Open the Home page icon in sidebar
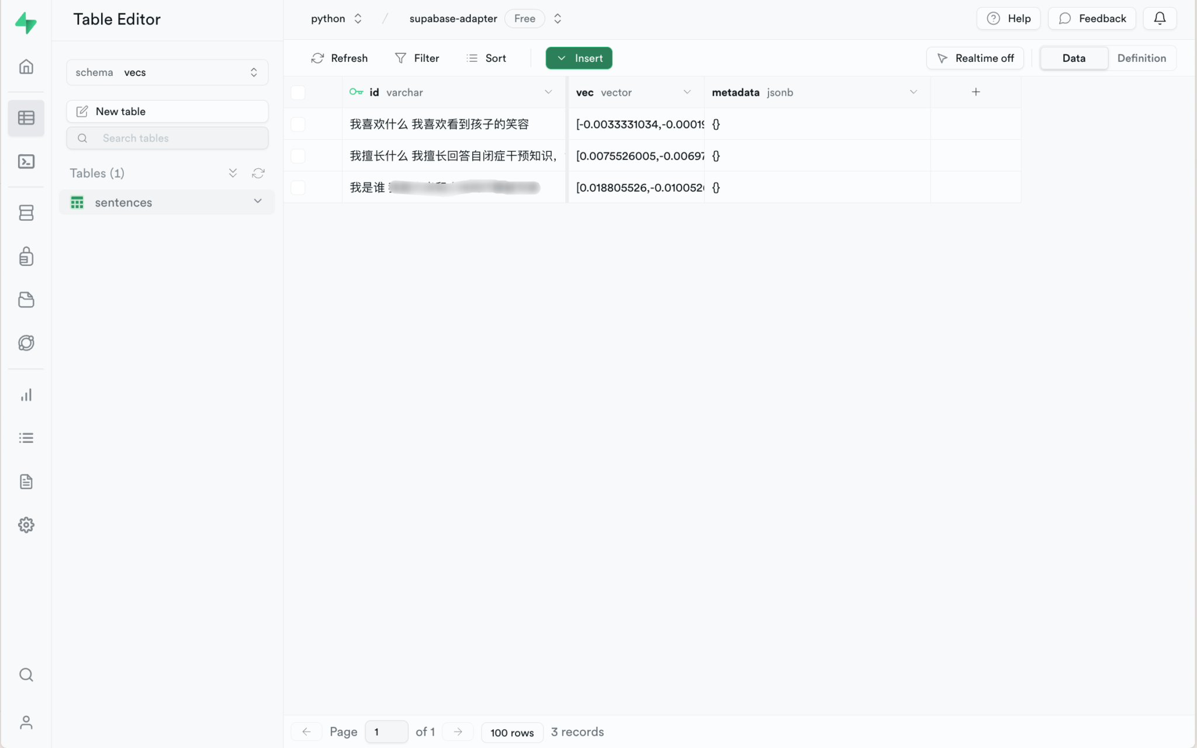The width and height of the screenshot is (1197, 748). [x=26, y=67]
